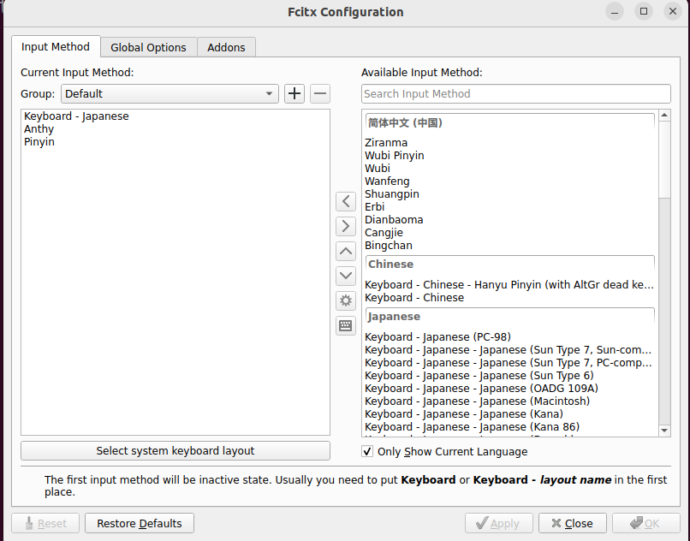Focus the Search Input Method field
The width and height of the screenshot is (690, 541).
click(x=515, y=94)
